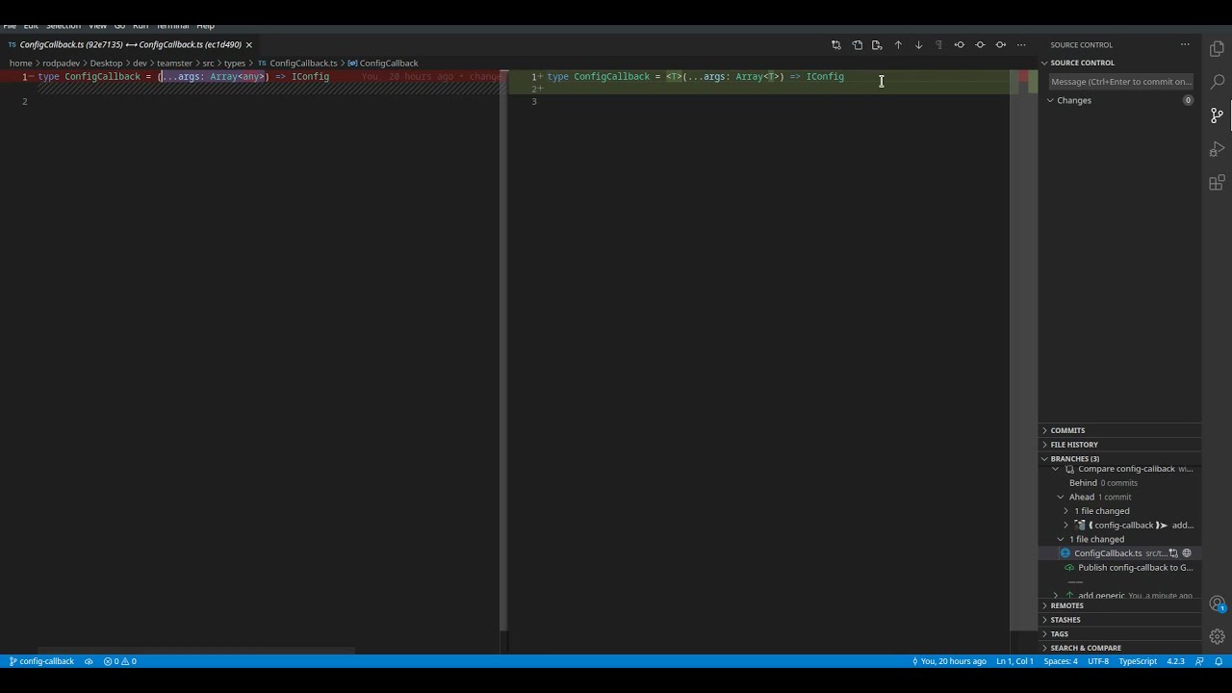The height and width of the screenshot is (693, 1232).
Task: Click the open file at revision icon
Action: 877,45
